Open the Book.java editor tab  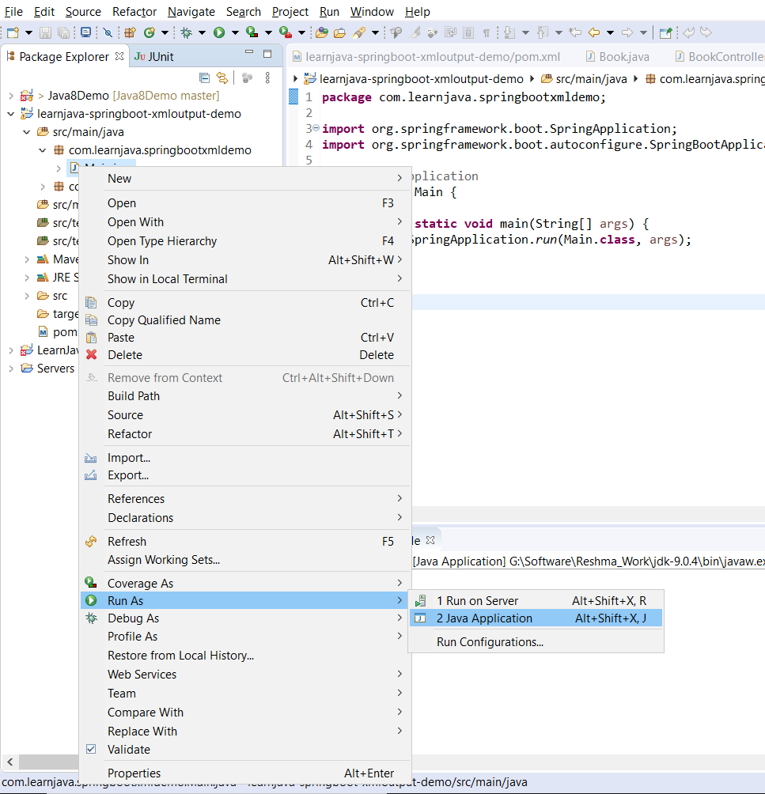pos(623,57)
